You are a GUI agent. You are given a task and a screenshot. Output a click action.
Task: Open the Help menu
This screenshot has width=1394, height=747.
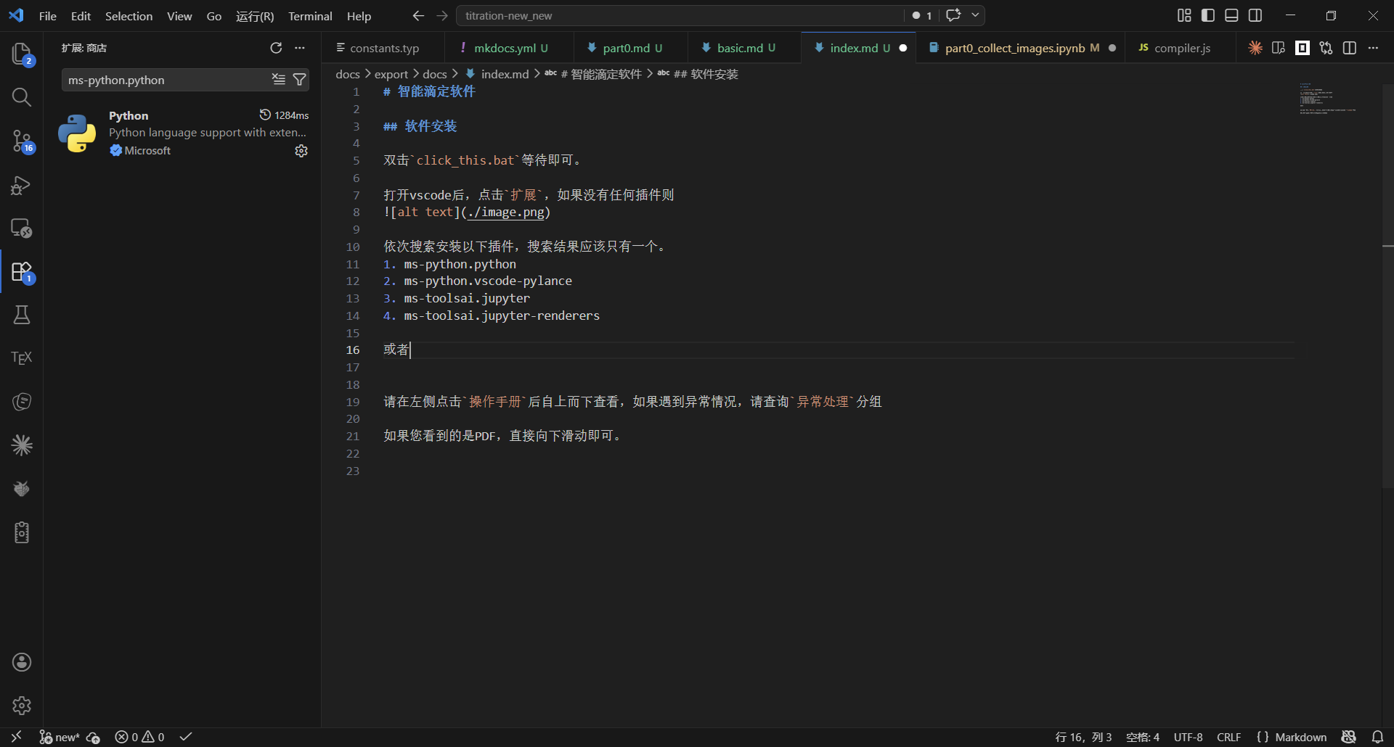[359, 16]
